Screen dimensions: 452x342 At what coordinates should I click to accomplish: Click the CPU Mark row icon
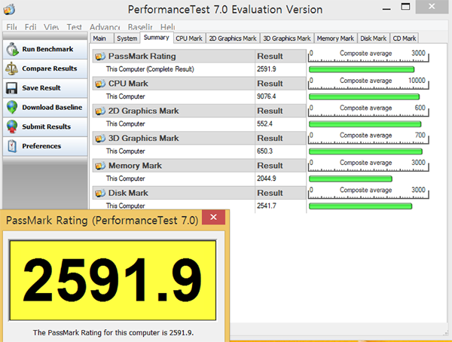pos(100,84)
